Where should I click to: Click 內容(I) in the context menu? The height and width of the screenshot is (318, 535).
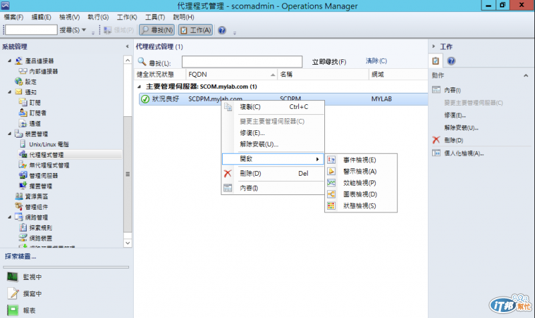(273, 188)
